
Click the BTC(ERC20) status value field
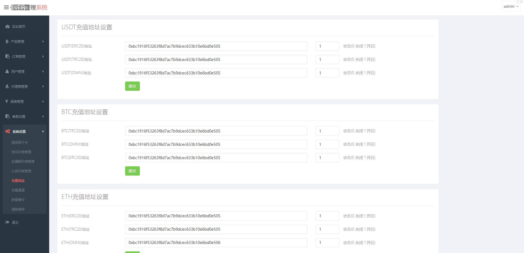[x=327, y=158]
